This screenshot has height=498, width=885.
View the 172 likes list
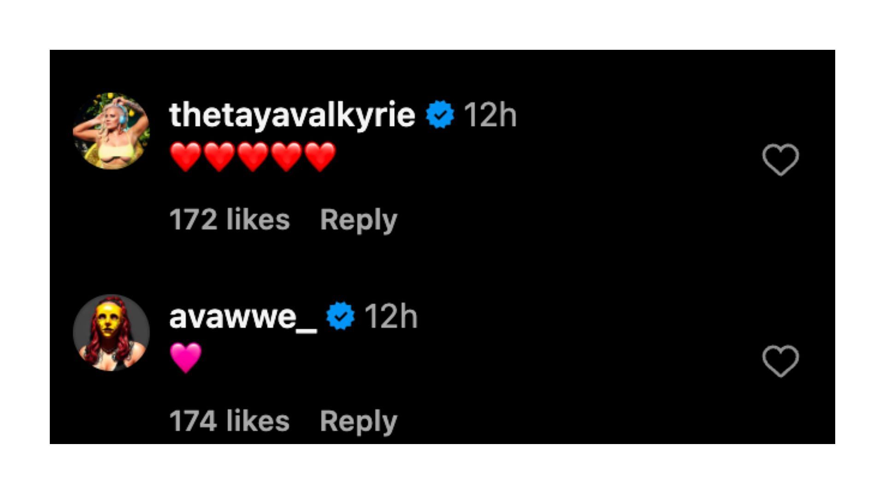(230, 219)
